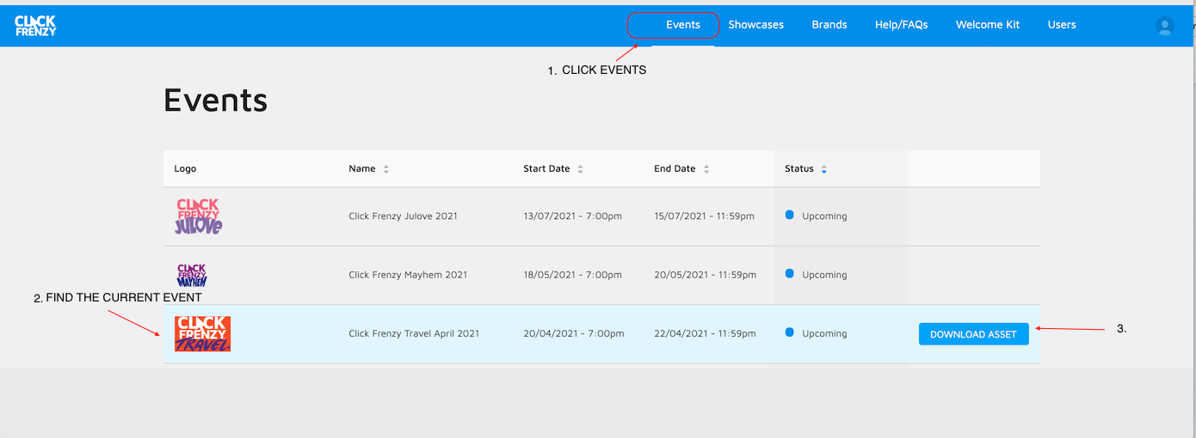This screenshot has height=438, width=1196.
Task: Click the DOWNLOAD ASSET button
Action: click(x=973, y=334)
